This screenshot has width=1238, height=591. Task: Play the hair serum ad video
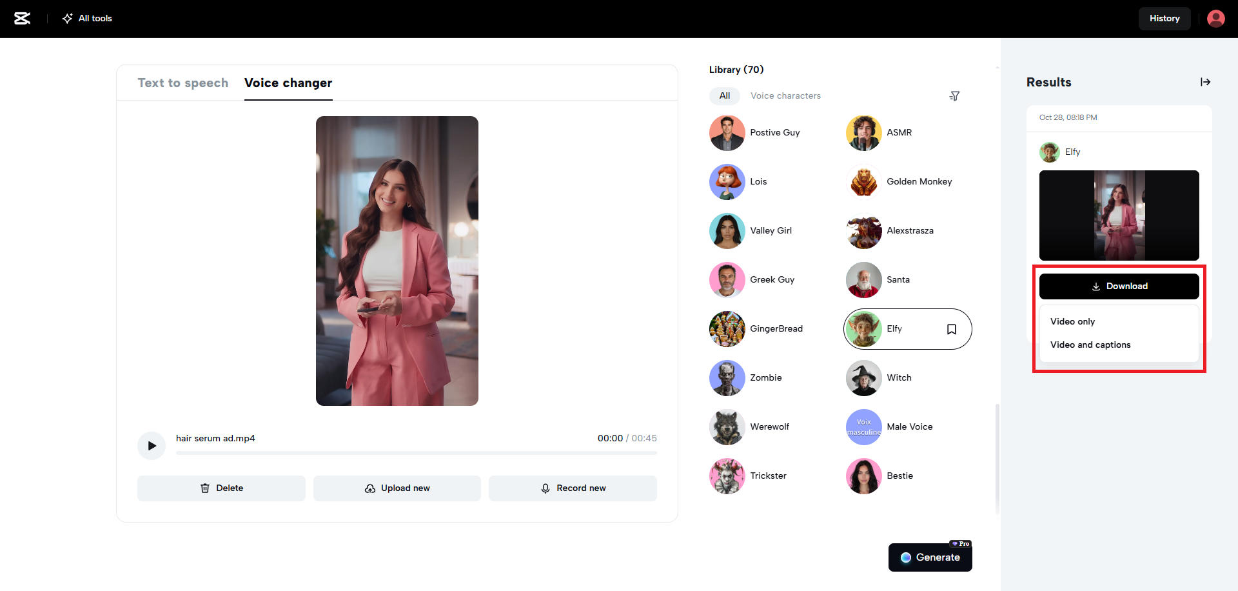click(151, 445)
